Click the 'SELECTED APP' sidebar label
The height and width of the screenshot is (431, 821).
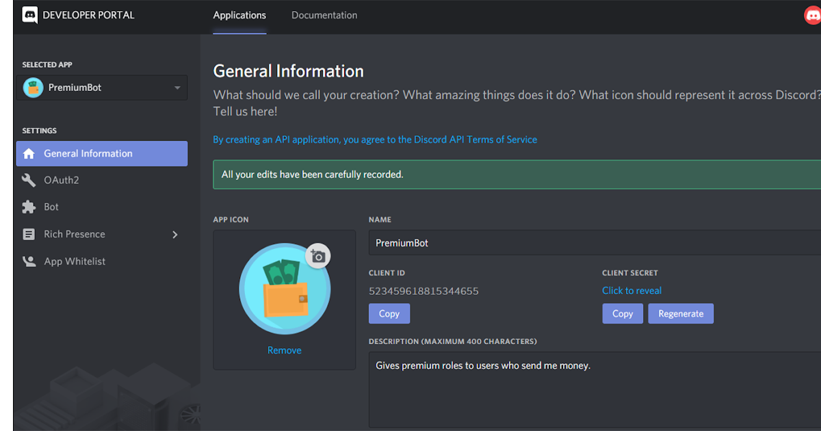point(47,65)
